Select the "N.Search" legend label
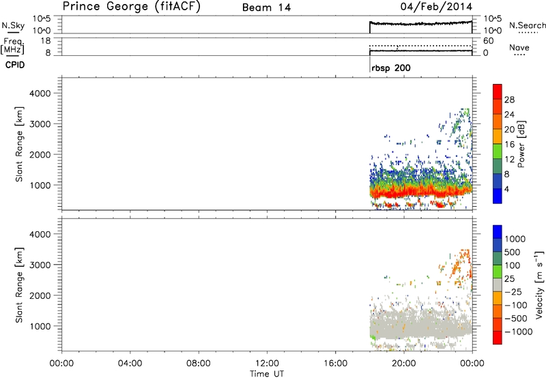This screenshot has height=378, width=546. (x=527, y=25)
